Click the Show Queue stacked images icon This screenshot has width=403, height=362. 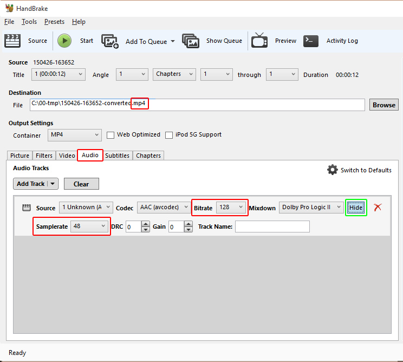click(x=191, y=41)
